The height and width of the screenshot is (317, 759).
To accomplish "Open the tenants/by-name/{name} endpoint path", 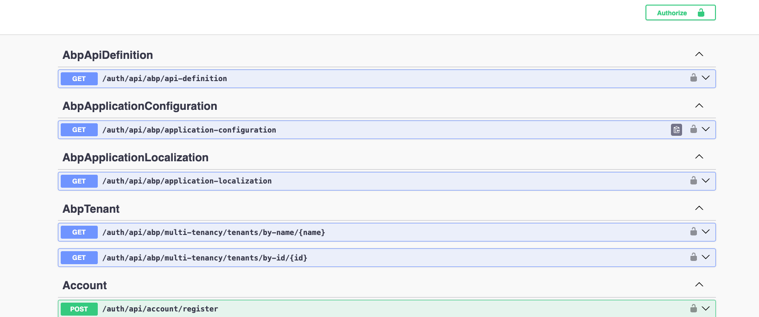I will tap(214, 233).
